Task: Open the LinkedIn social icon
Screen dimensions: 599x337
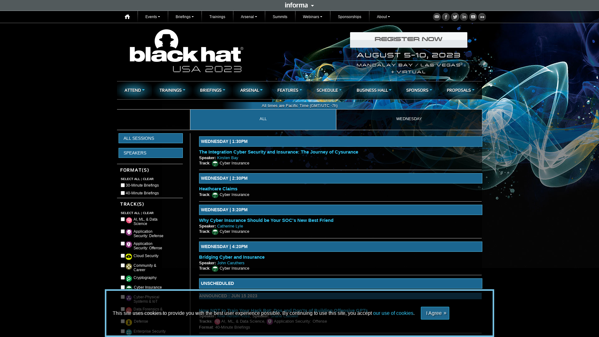Action: pyautogui.click(x=464, y=17)
